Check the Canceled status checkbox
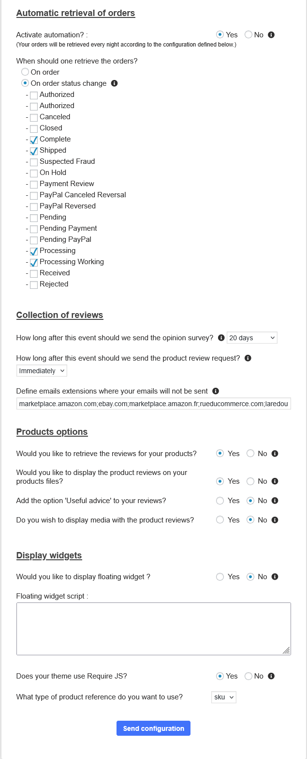This screenshot has width=307, height=759. pos(34,117)
